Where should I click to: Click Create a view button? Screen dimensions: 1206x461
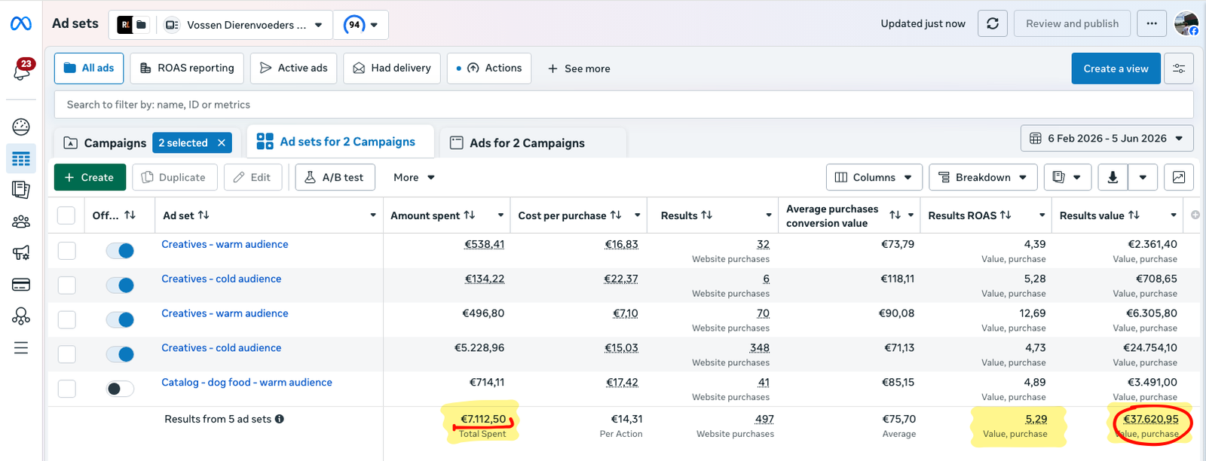click(x=1116, y=69)
